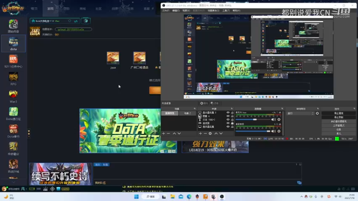Click the home icon in room selector
This screenshot has height=201, width=358.
pos(33,21)
